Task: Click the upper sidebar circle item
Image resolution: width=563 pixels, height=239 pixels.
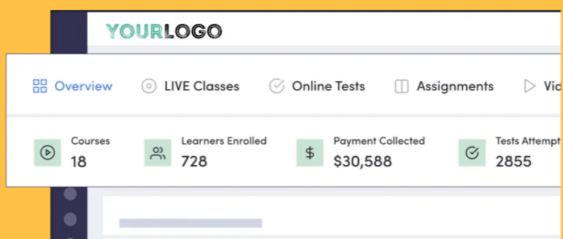Action: [x=70, y=194]
